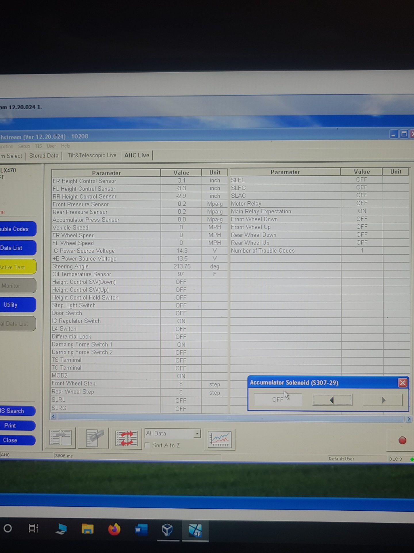Click the blue Close sidebar button
This screenshot has width=414, height=553.
tap(17, 440)
